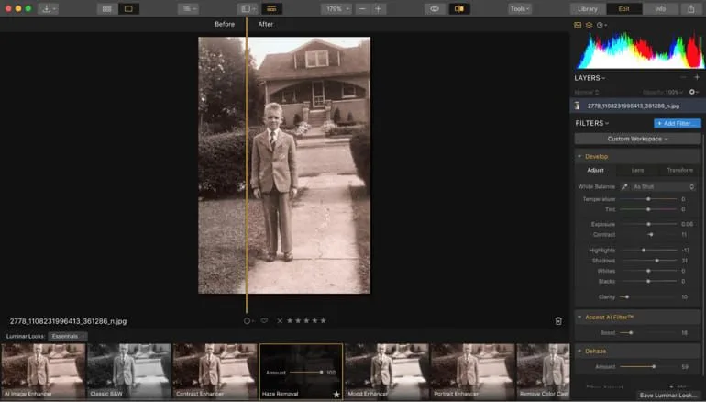
Task: Move image to trash icon
Action: (558, 321)
